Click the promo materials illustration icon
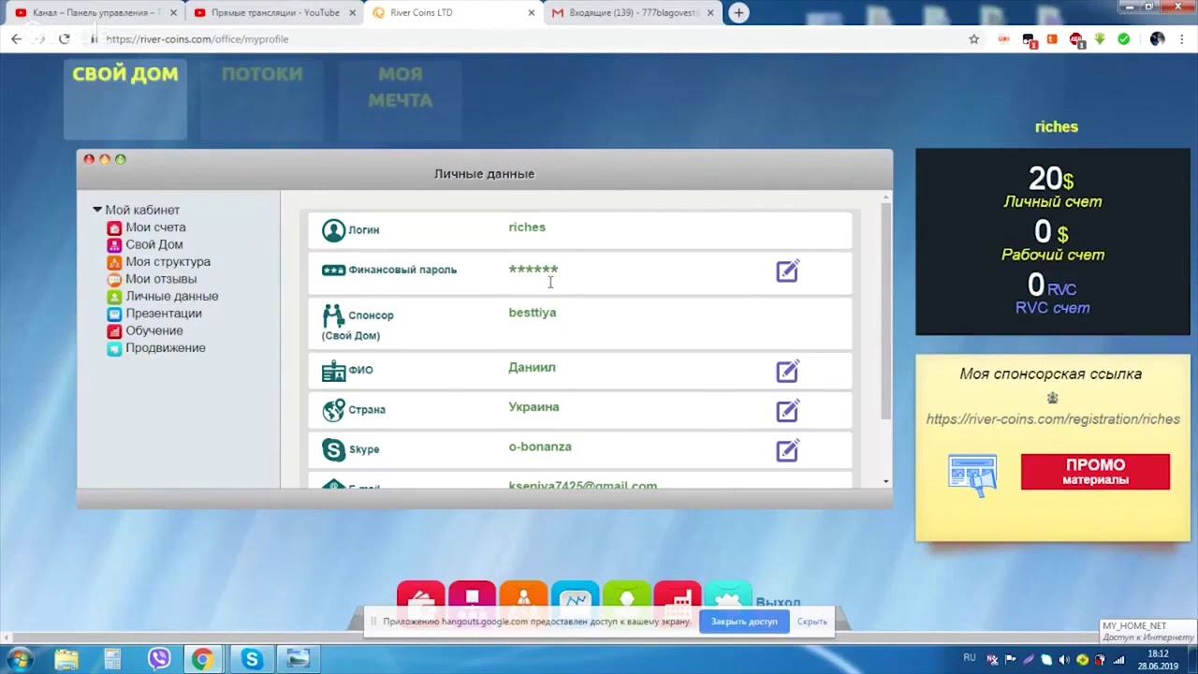 (972, 476)
